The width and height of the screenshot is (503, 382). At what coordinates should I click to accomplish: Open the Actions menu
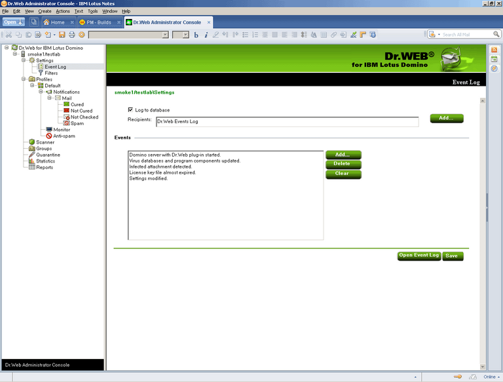(x=63, y=11)
